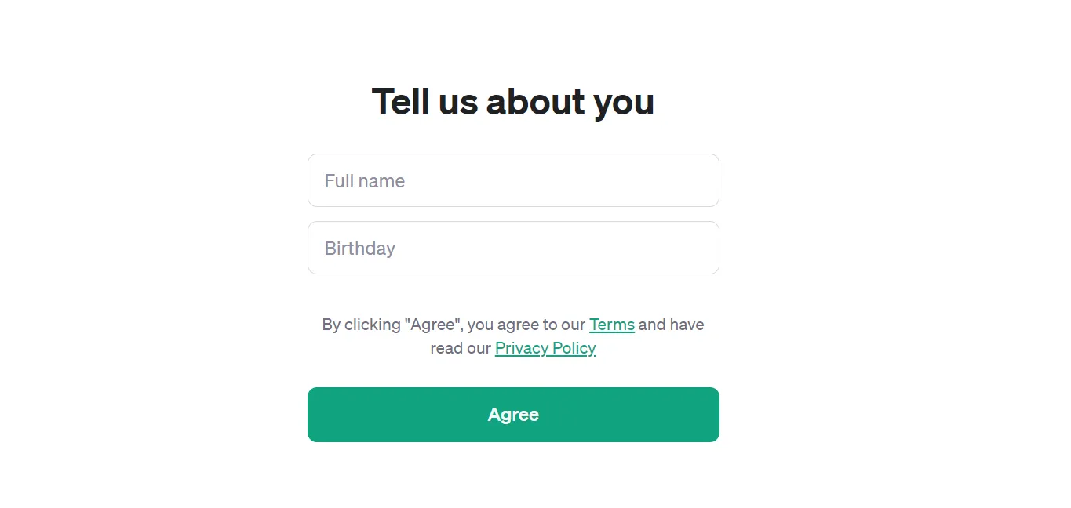The image size is (1071, 508).
Task: Focus the Birthday input field
Action: 513,248
